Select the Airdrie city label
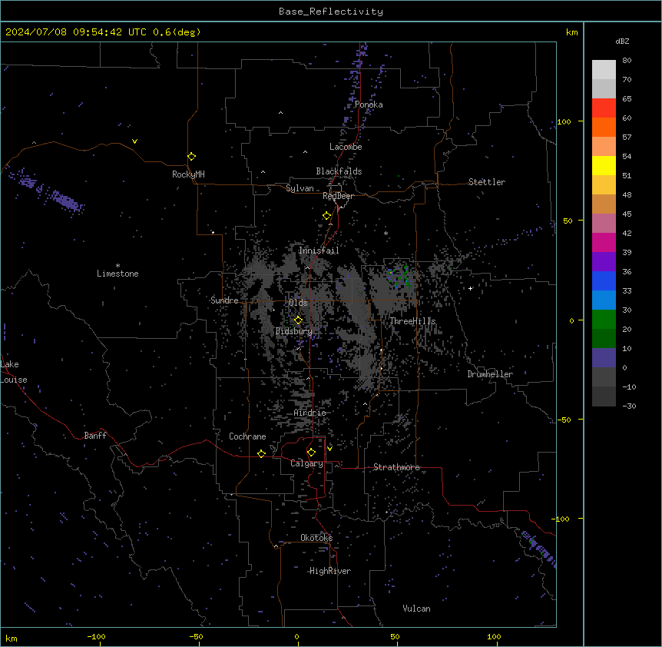Image resolution: width=662 pixels, height=647 pixels. point(310,413)
